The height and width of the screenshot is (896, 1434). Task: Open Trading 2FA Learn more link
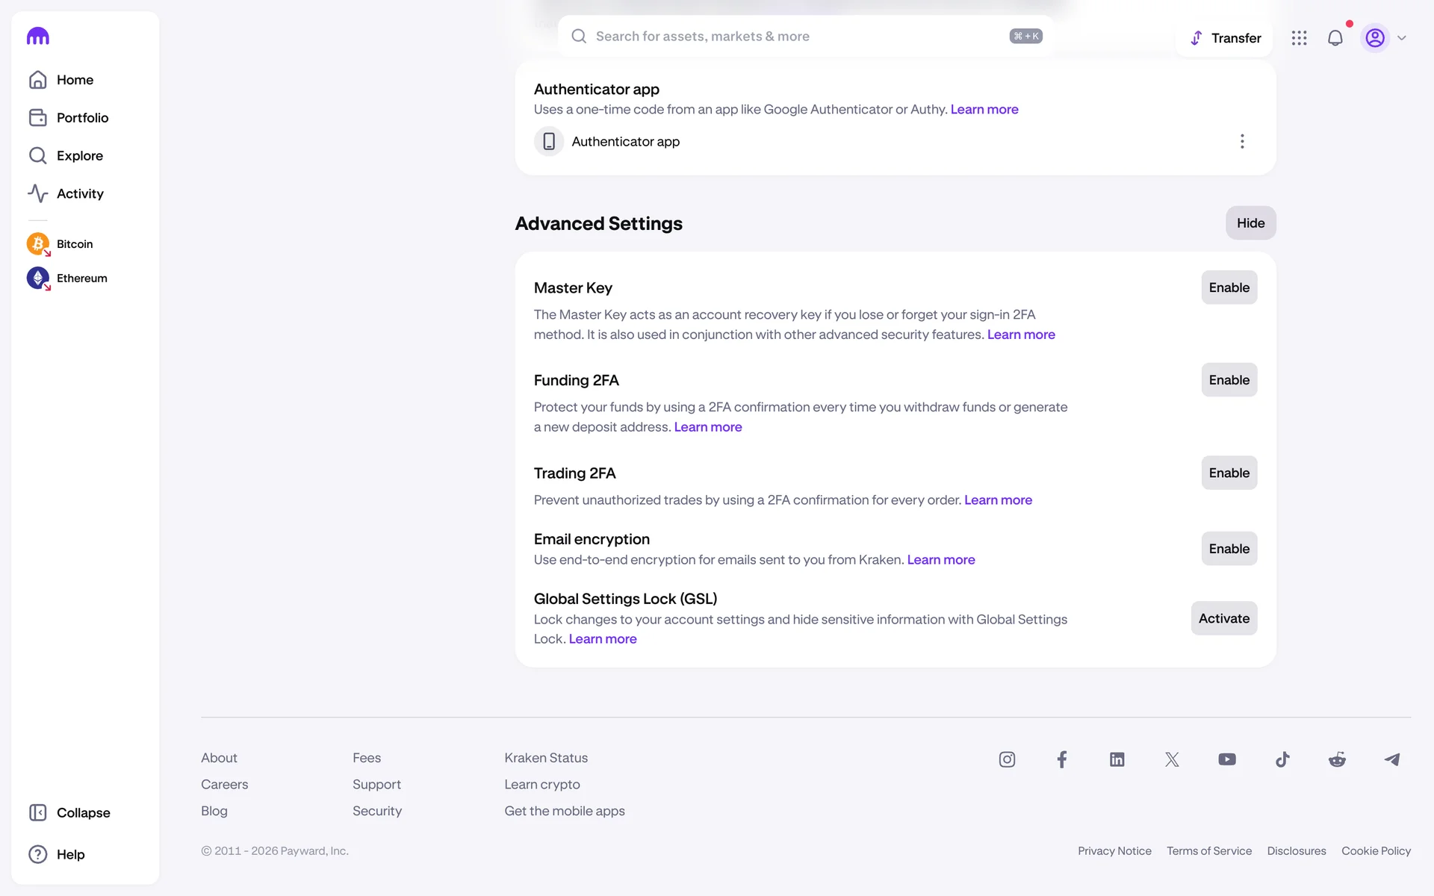click(998, 500)
